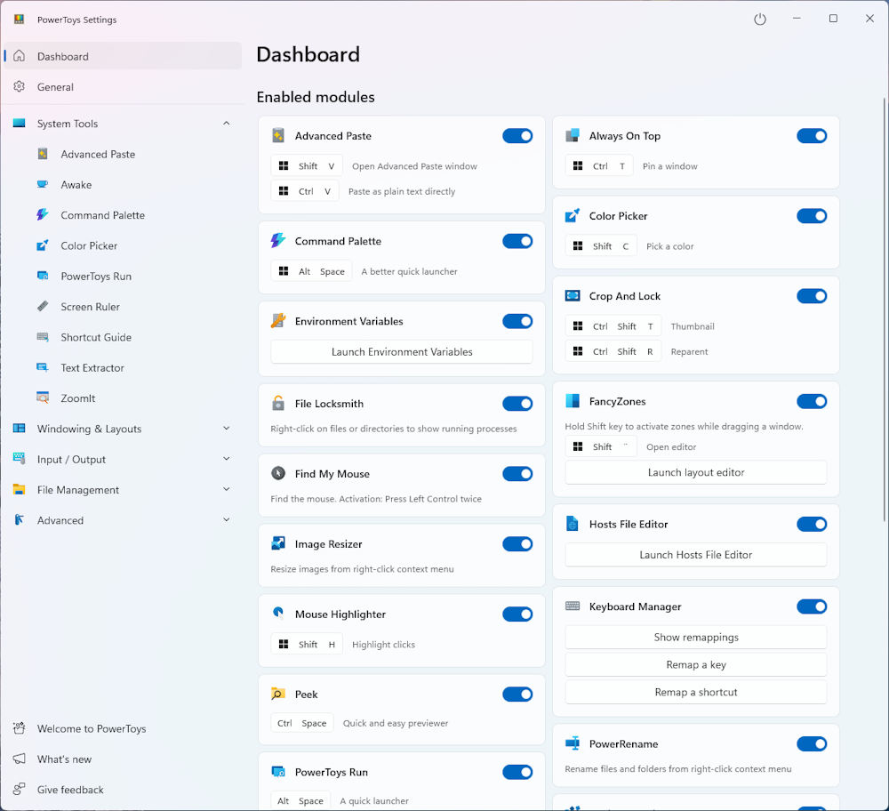
Task: Click the Color Picker icon in sidebar
Action: tap(43, 245)
